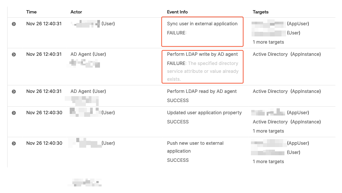Screen dimensions: 342x193
Task: Click the Actor column header
Action: (76, 12)
